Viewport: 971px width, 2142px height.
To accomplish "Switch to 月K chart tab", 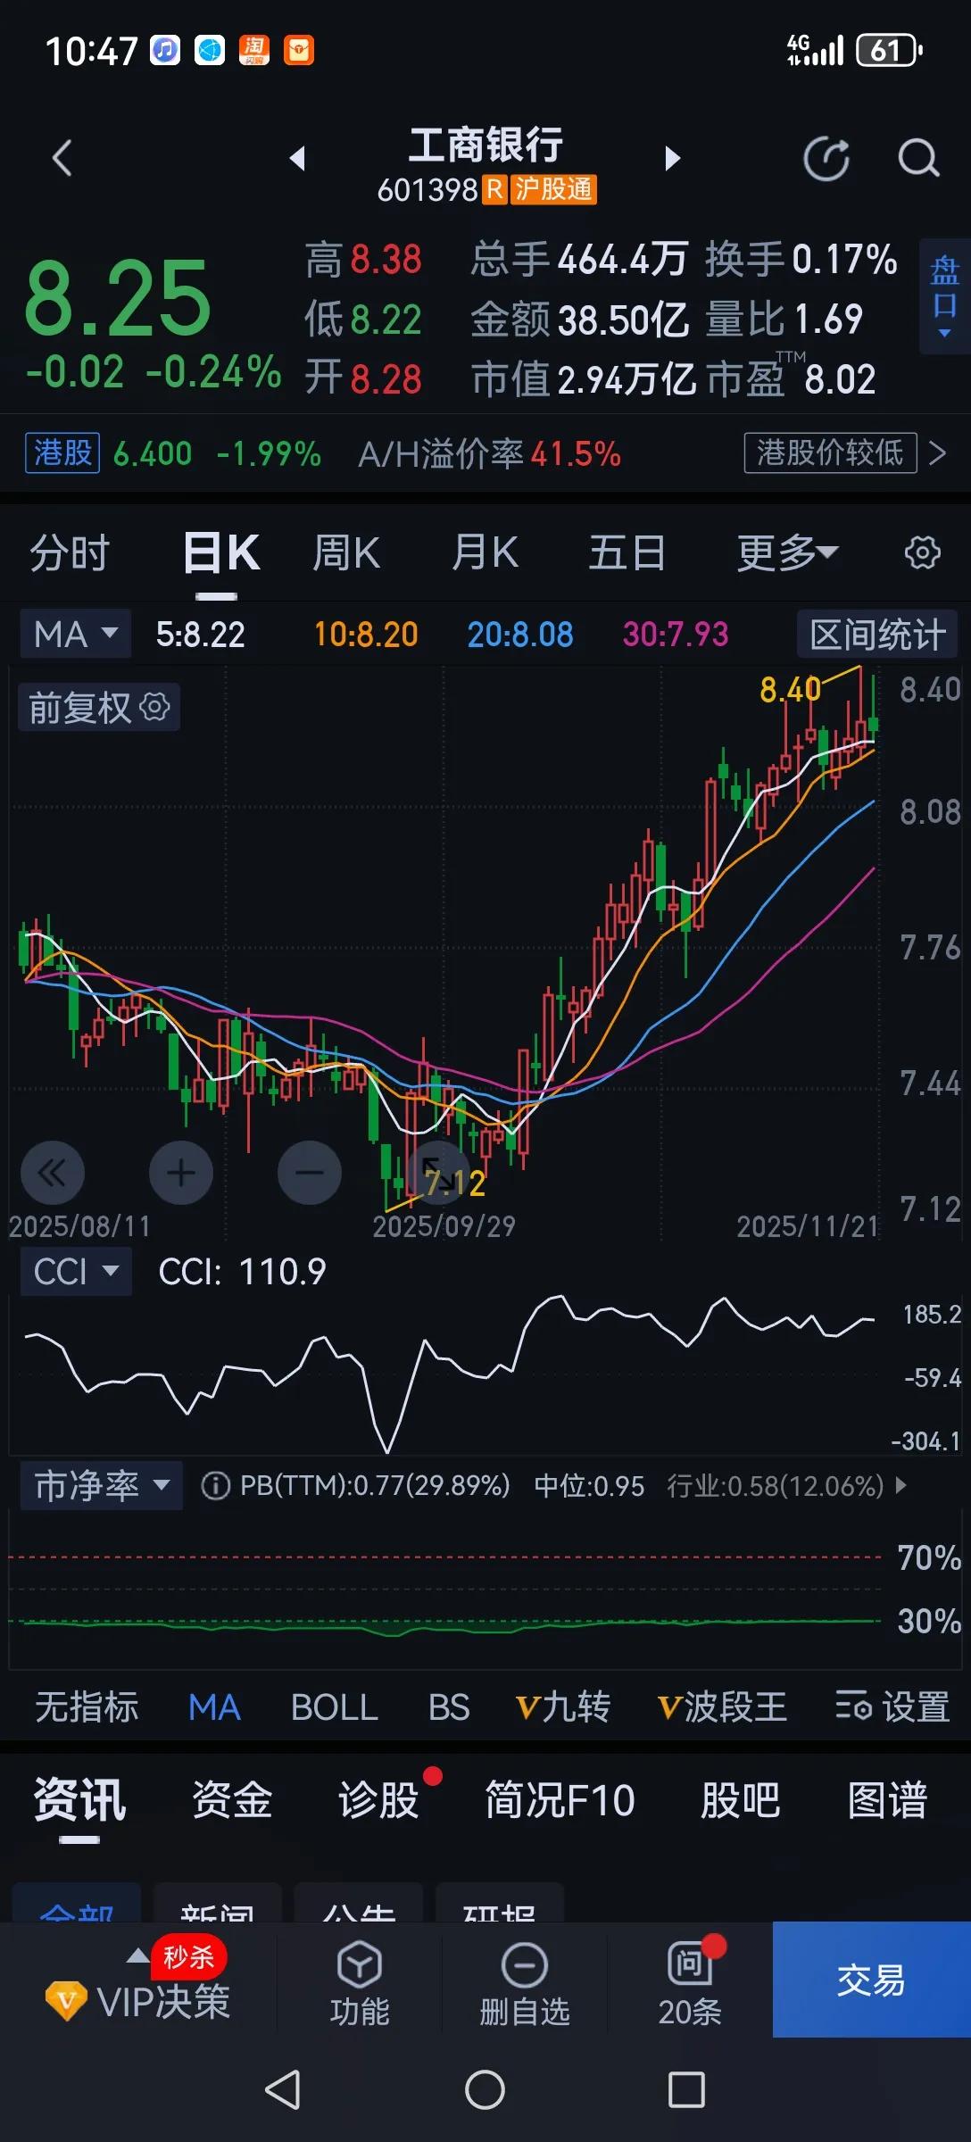I will click(485, 552).
